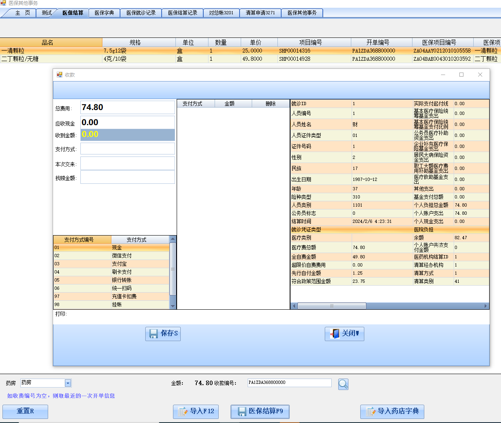This screenshot has width=501, height=423.
Task: Open the 医保字典 tab
Action: click(104, 13)
